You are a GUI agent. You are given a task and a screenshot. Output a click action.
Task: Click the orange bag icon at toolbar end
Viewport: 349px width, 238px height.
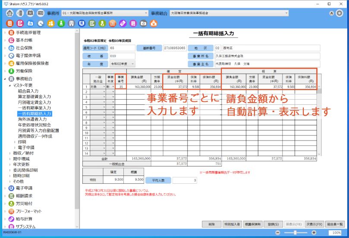point(154,23)
